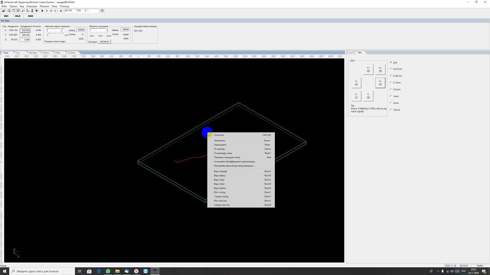490x275 pixels.
Task: Toggle spindle with вкл/выкл button
Action: 105,41
